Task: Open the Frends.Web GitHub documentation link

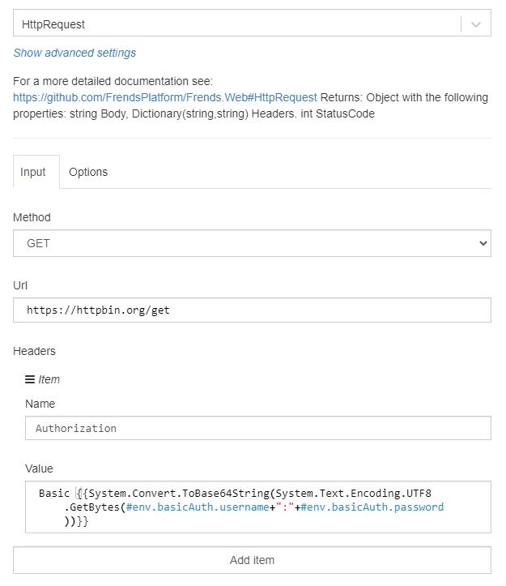Action: coord(165,97)
